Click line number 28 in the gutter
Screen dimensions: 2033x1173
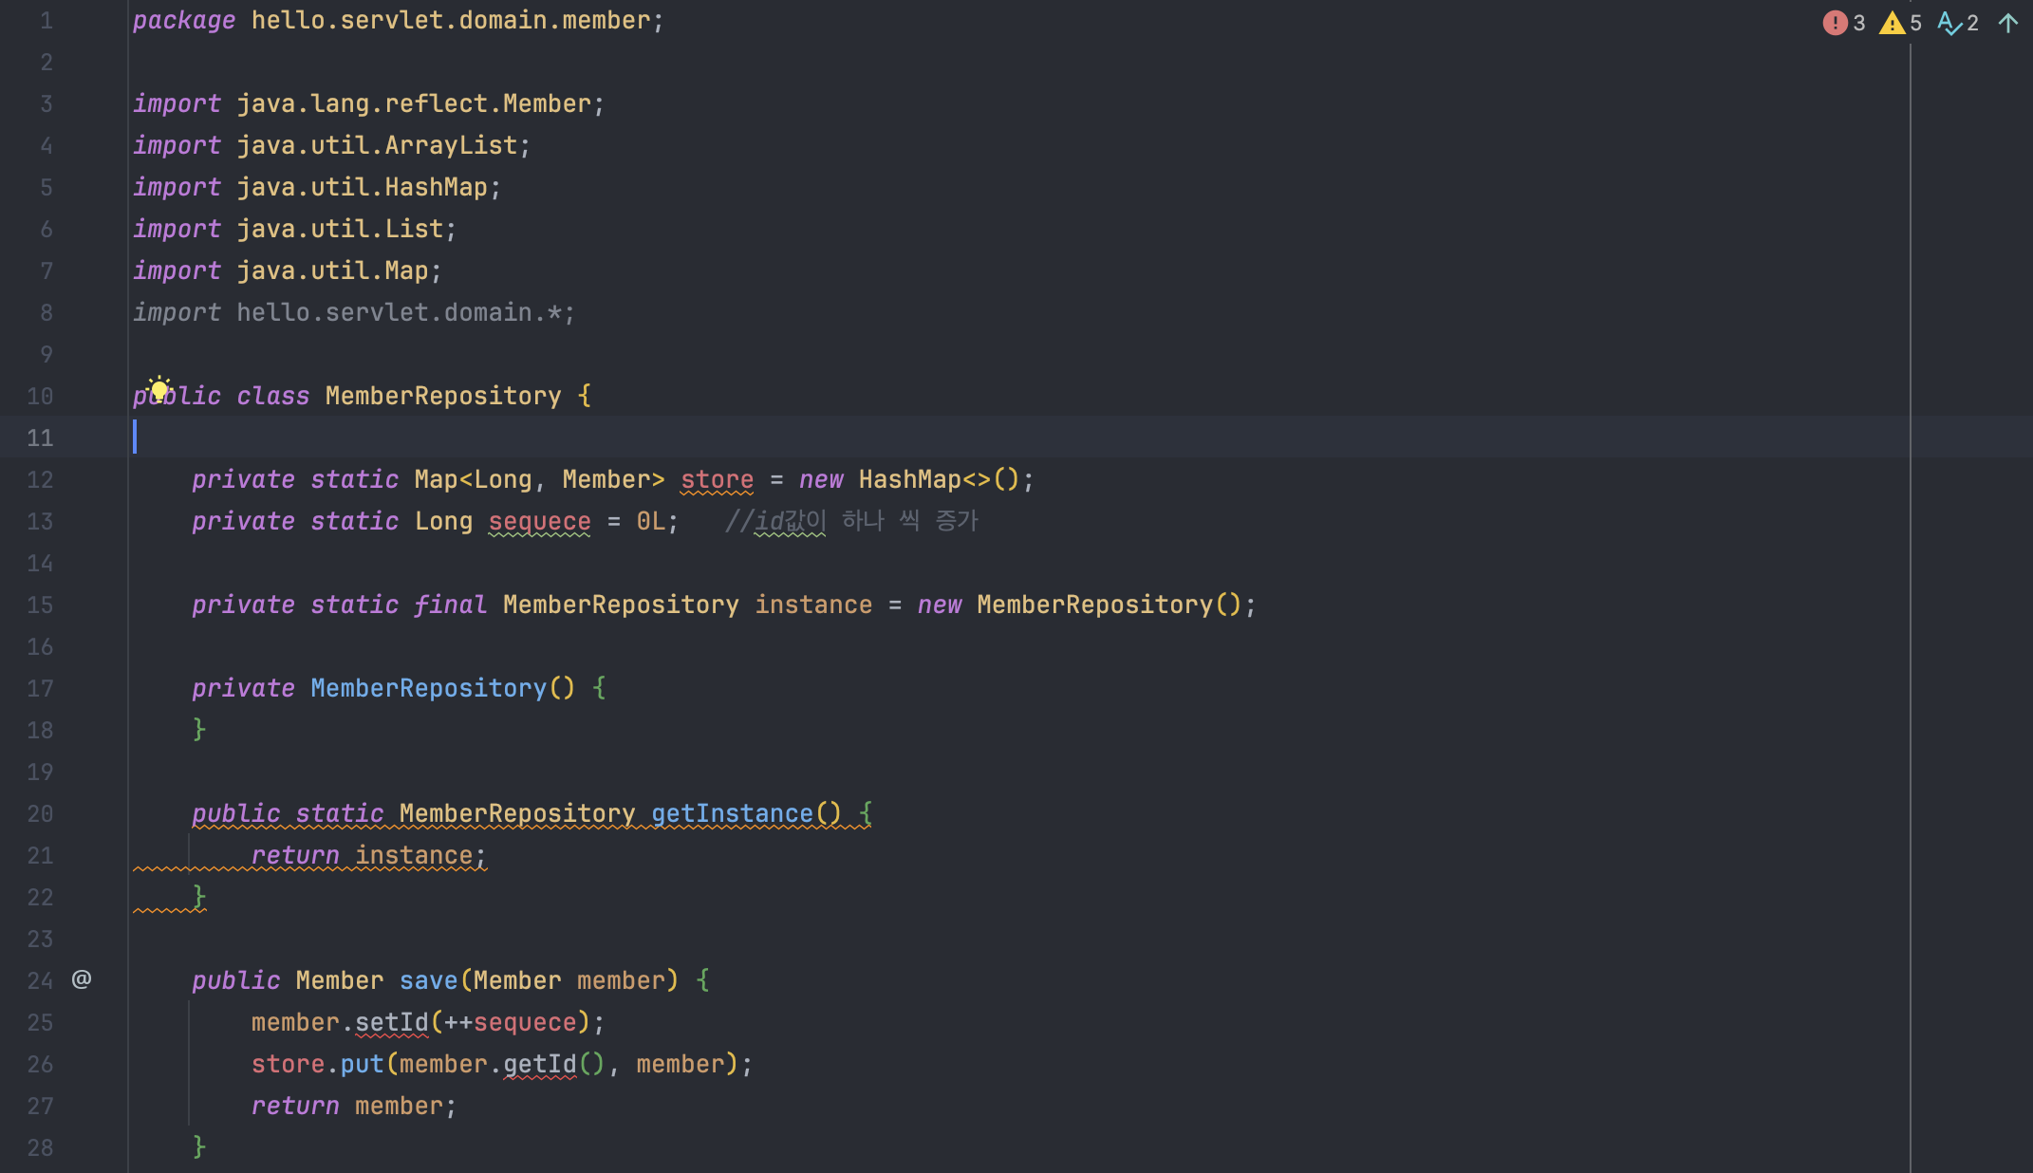40,1147
